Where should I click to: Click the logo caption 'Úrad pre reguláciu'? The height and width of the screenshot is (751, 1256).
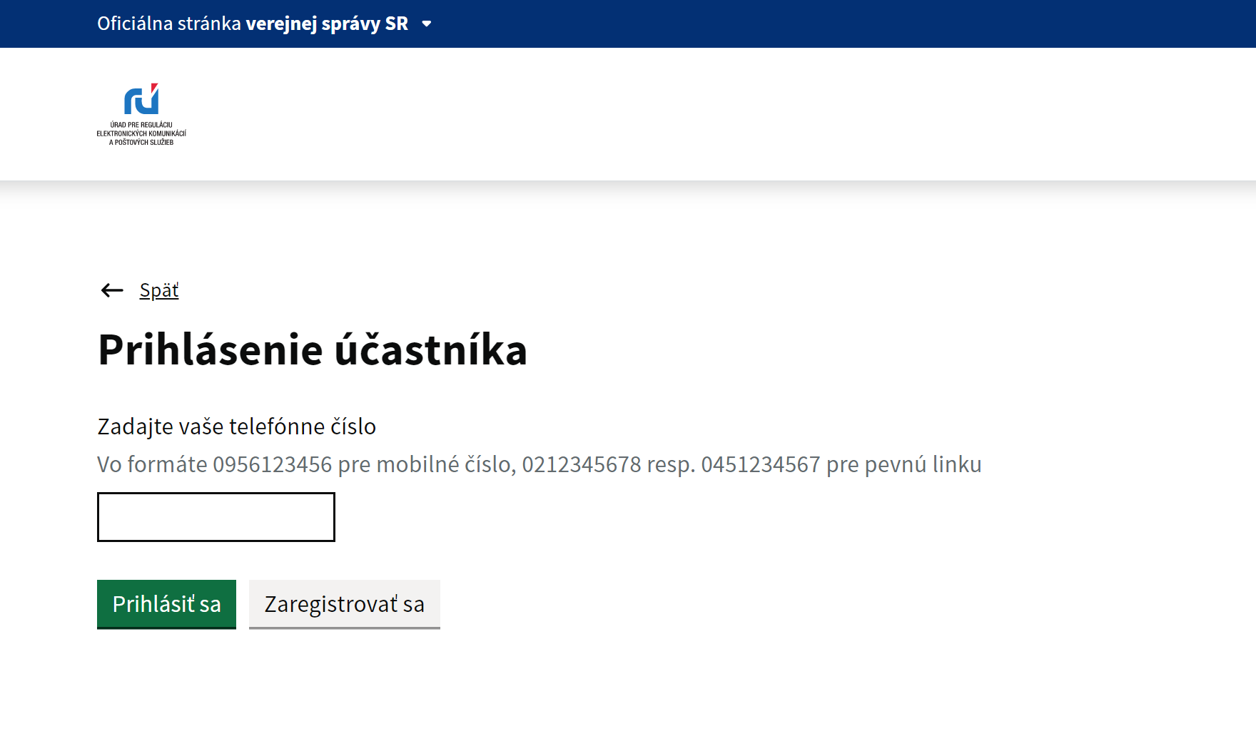[141, 125]
